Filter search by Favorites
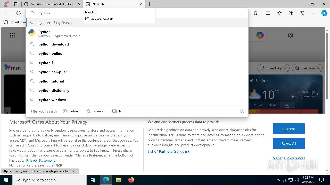Viewport: 330px width, 185px height. coord(95,111)
